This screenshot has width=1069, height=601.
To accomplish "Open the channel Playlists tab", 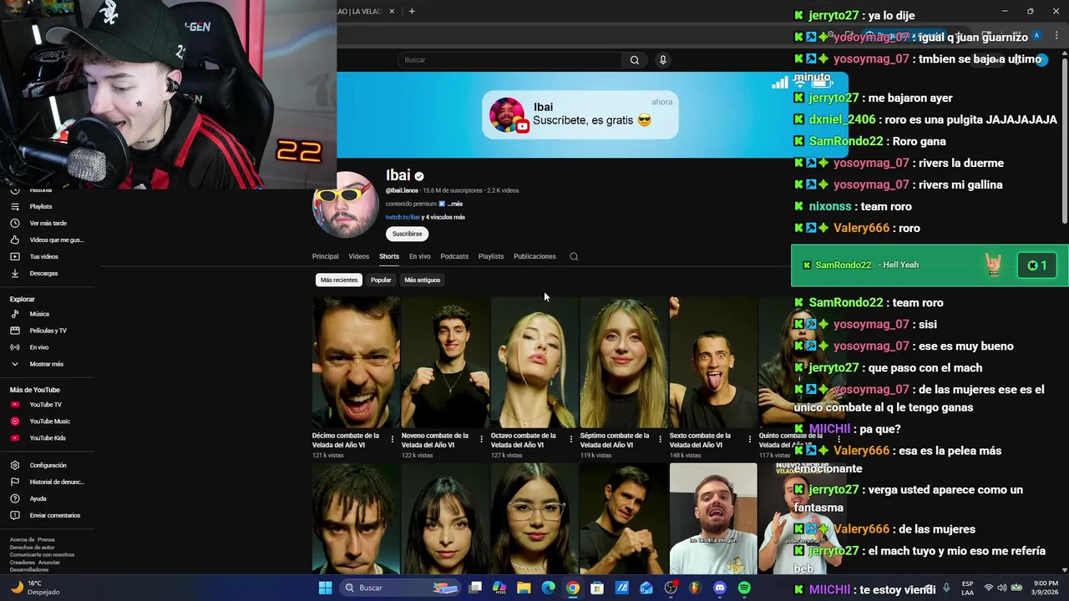I will (491, 256).
